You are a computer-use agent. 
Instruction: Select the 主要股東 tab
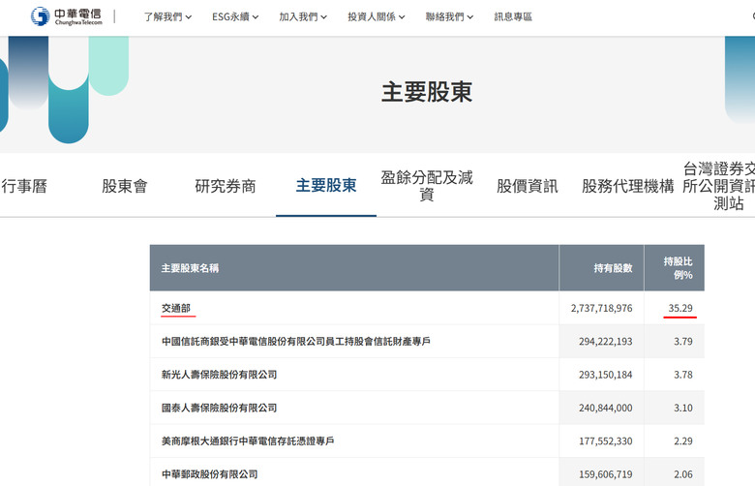(x=326, y=186)
